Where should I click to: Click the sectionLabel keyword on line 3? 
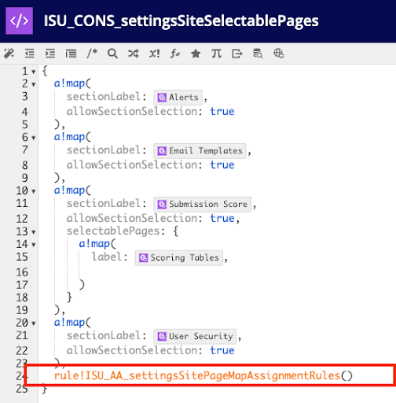click(104, 96)
